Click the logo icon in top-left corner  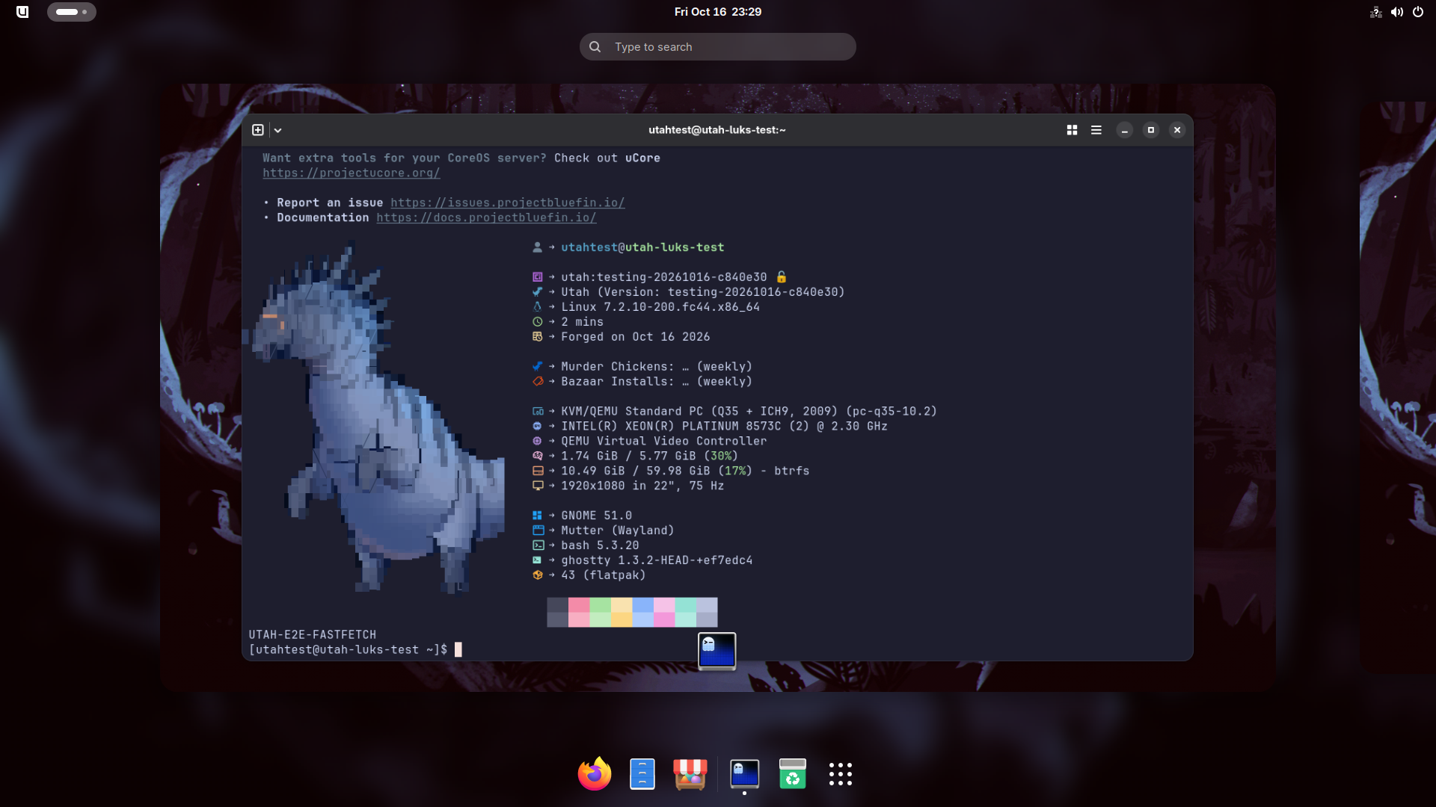coord(22,12)
